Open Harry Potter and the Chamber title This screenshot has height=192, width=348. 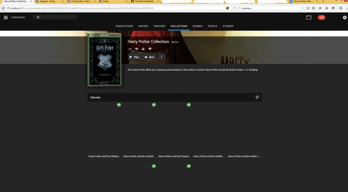pyautogui.click(x=139, y=156)
